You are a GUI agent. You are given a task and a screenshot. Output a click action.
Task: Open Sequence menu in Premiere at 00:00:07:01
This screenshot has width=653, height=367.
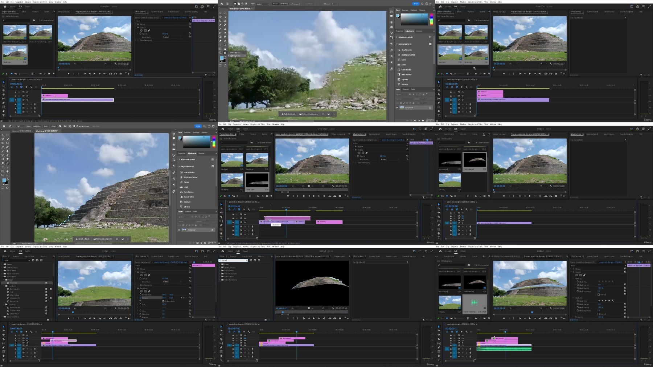point(237,246)
